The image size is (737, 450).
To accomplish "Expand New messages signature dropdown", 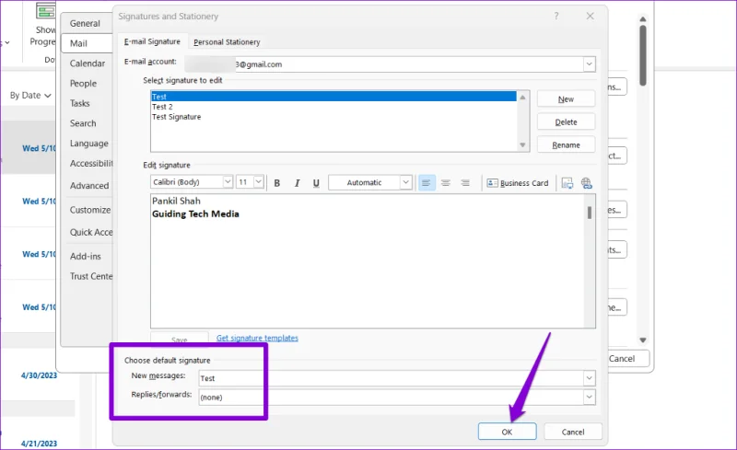I will 589,378.
